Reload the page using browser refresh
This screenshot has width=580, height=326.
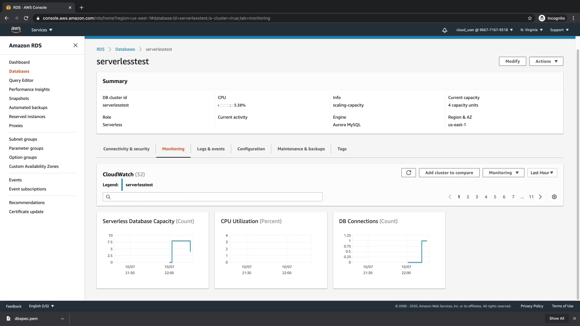26,18
